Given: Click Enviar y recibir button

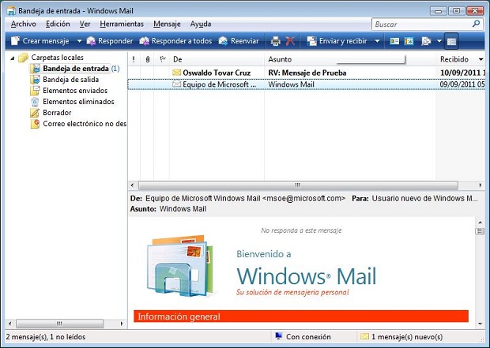Looking at the screenshot, I should coord(337,41).
